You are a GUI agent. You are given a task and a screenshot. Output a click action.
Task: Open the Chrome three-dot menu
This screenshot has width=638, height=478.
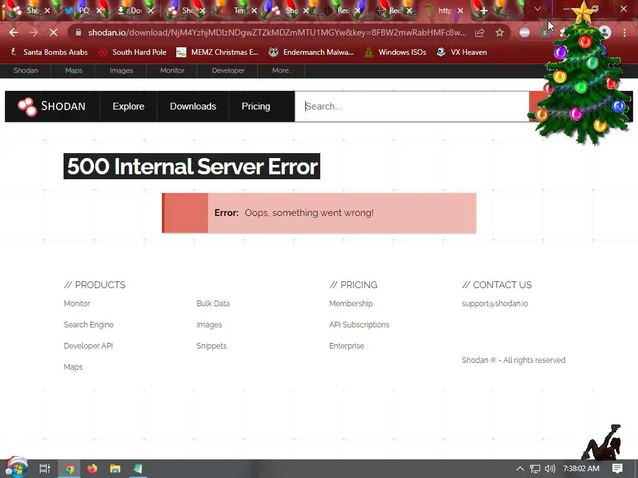[x=624, y=32]
